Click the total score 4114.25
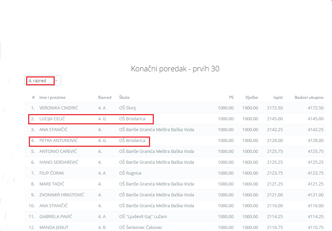The width and height of the screenshot is (332, 231). [x=315, y=217]
